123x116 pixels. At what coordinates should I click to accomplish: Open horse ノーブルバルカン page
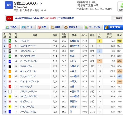(x=29, y=112)
